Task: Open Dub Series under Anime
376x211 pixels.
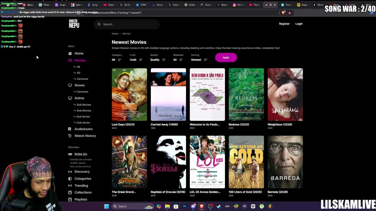Action: pos(83,122)
